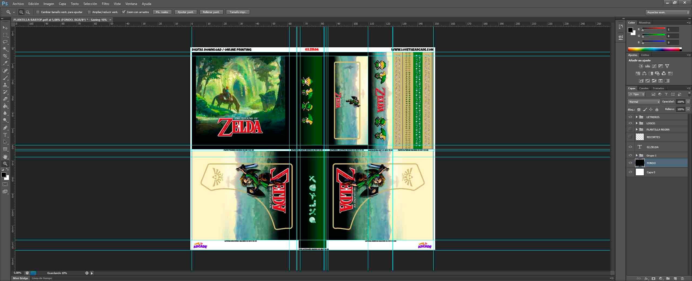Open the Normal blend mode dropdown
This screenshot has width=692, height=281.
(x=643, y=102)
